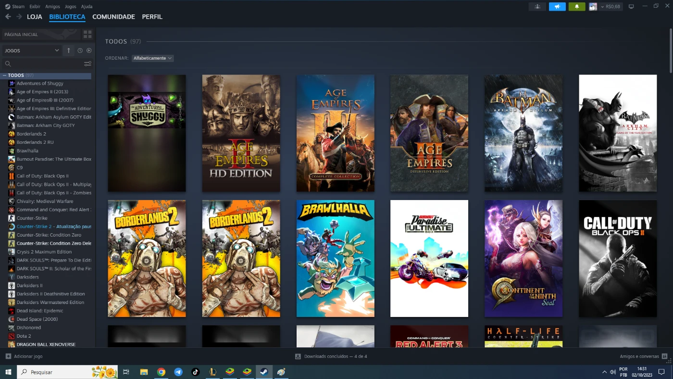Open the PERFIL tab
The height and width of the screenshot is (379, 673).
152,17
